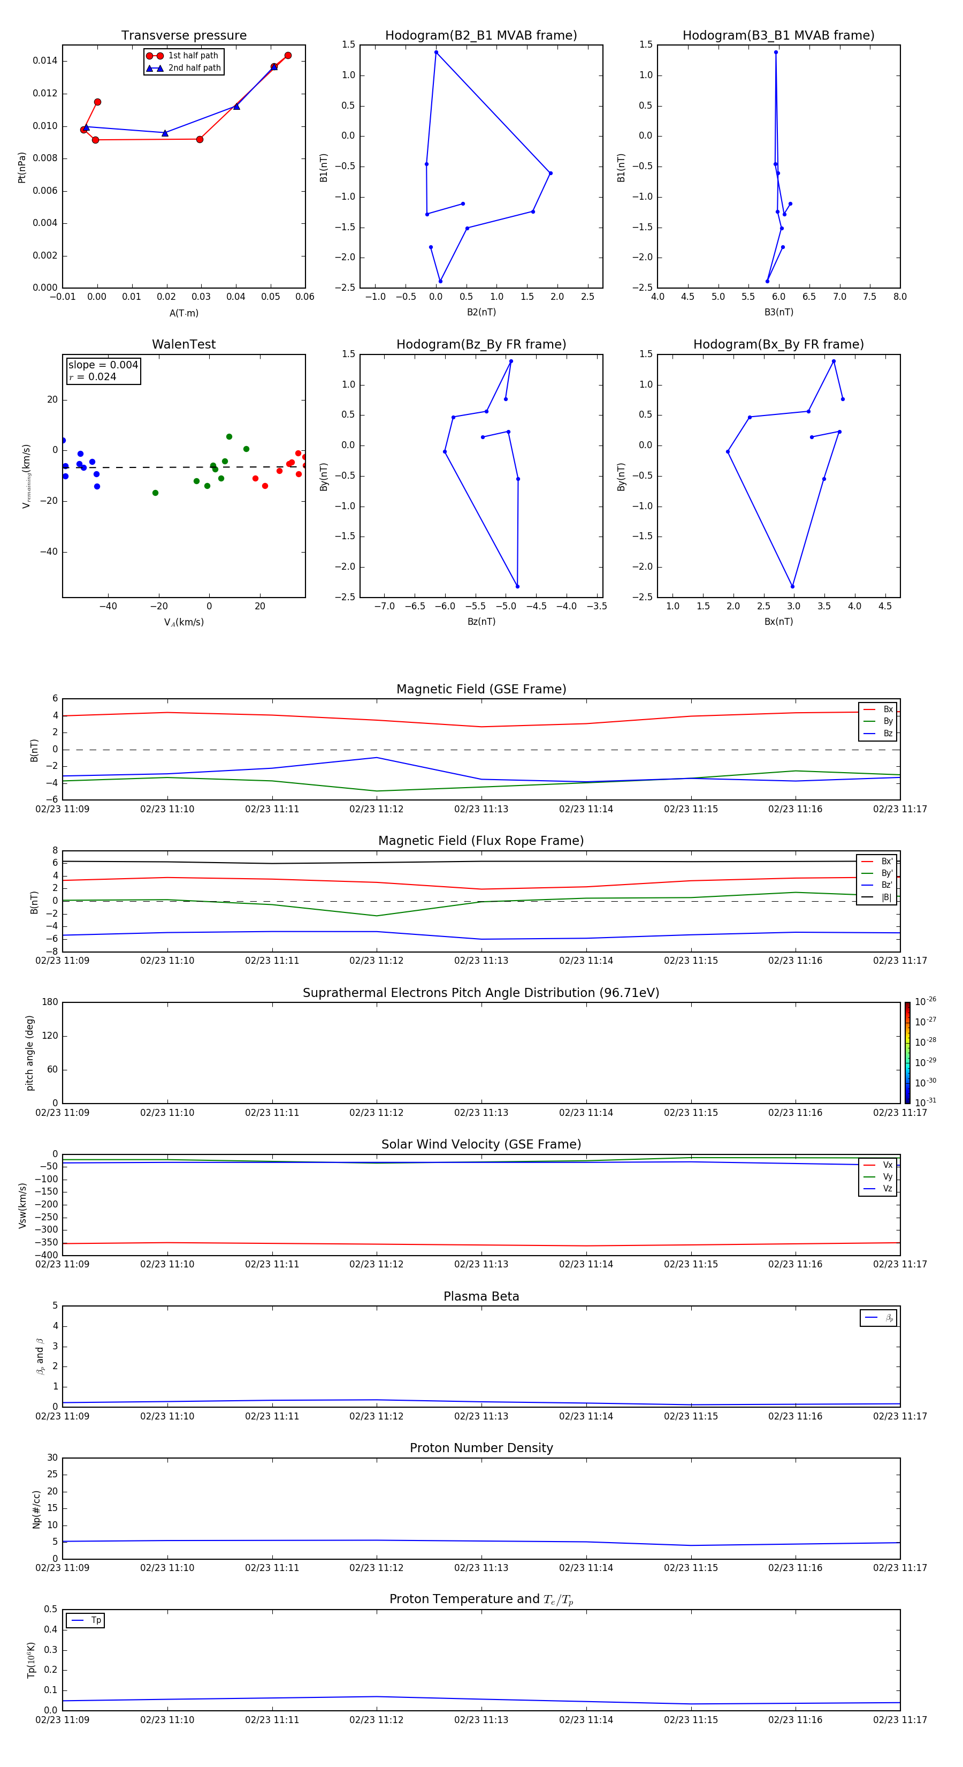Click the 'Vx' entry in velocity legend
This screenshot has height=1767, width=963.
(878, 1165)
